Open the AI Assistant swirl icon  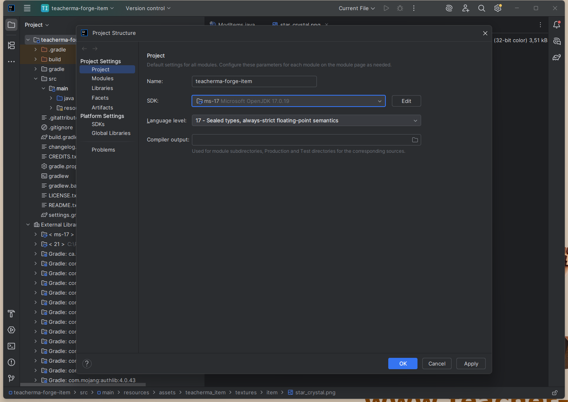[x=449, y=8]
